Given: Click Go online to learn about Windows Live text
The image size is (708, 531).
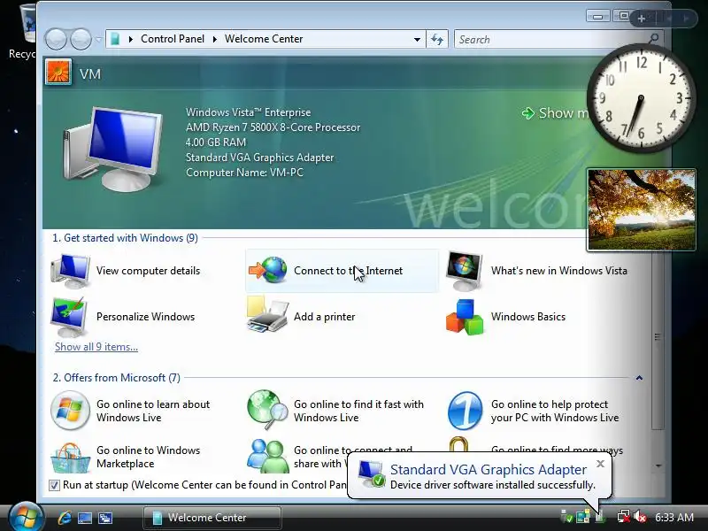Looking at the screenshot, I should pyautogui.click(x=153, y=411).
